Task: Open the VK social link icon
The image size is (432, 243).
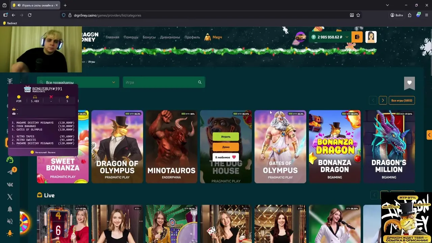Action: coord(10,185)
